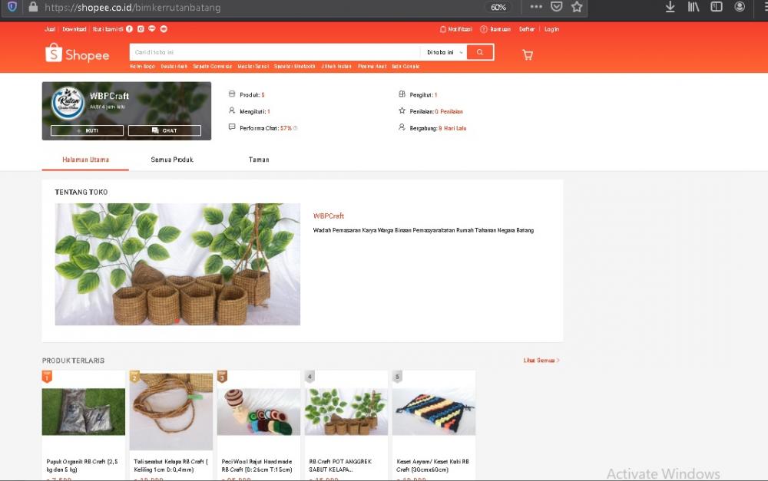Switch to the Taman tab
This screenshot has width=768, height=481.
259,160
